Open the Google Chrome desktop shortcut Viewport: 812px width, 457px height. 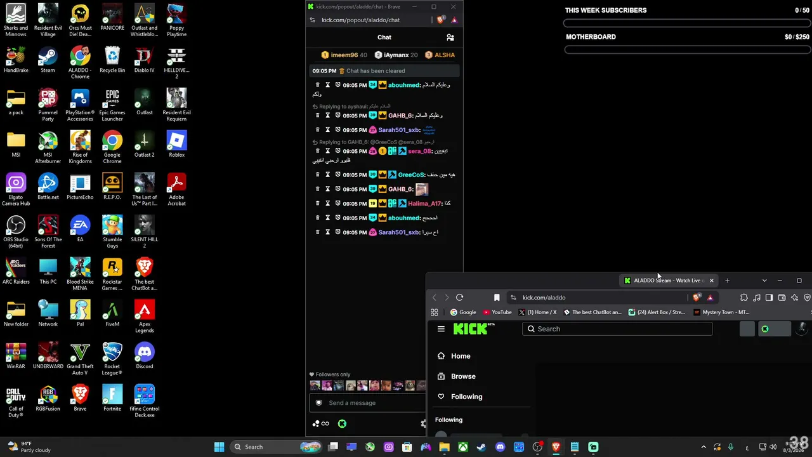(112, 144)
